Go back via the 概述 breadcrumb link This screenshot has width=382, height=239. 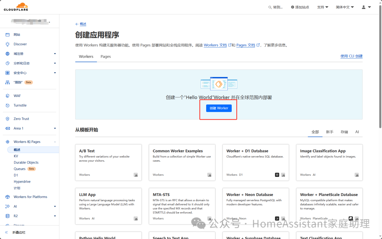pos(83,24)
